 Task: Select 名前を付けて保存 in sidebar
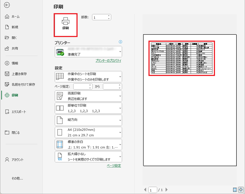(23, 84)
